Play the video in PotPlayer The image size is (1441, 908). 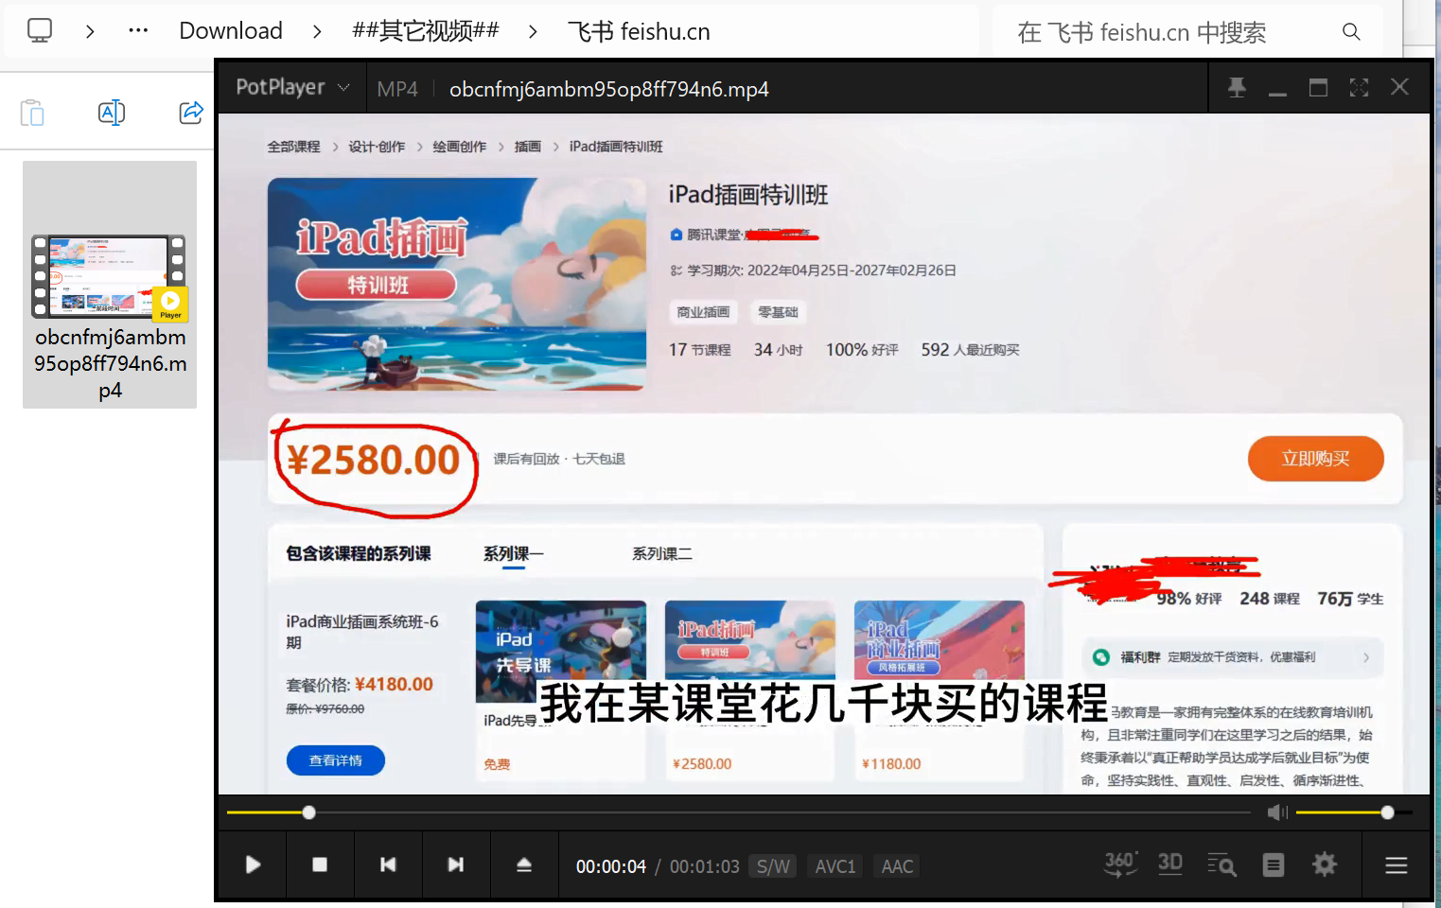(253, 864)
